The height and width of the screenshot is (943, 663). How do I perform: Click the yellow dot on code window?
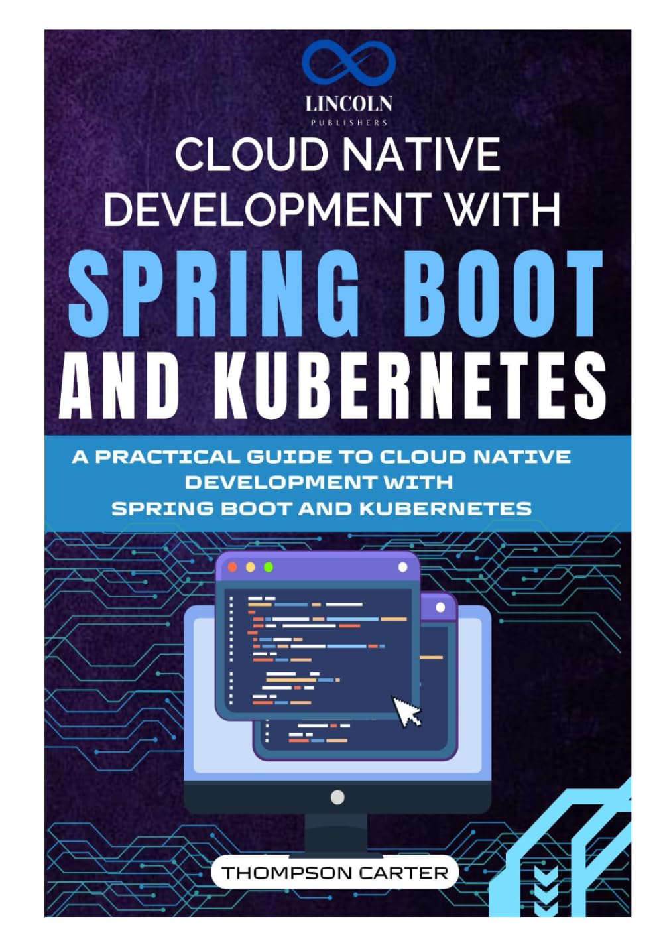point(250,567)
